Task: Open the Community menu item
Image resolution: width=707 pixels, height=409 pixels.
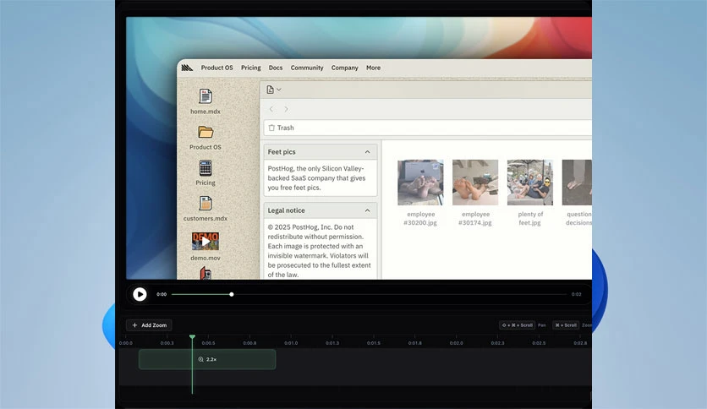Action: tap(307, 68)
